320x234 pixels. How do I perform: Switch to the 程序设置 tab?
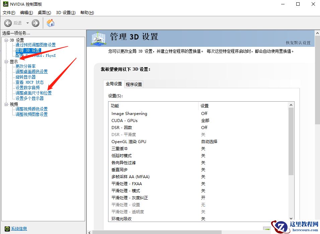click(x=134, y=84)
